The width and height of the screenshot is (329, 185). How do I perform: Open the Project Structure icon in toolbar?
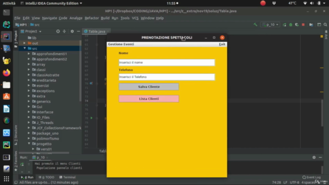point(311,25)
